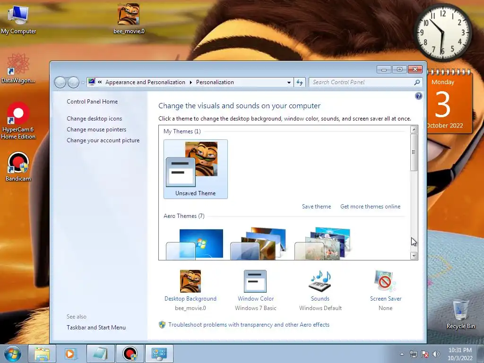Open Change mouse pointers link
The image size is (484, 363).
96,130
